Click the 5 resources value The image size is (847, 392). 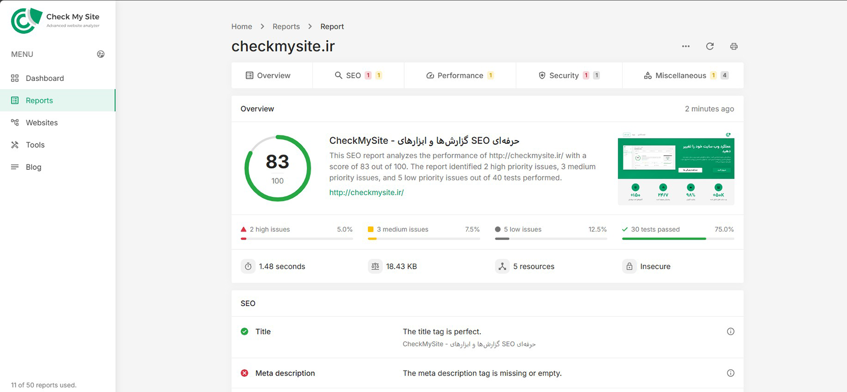click(x=534, y=266)
